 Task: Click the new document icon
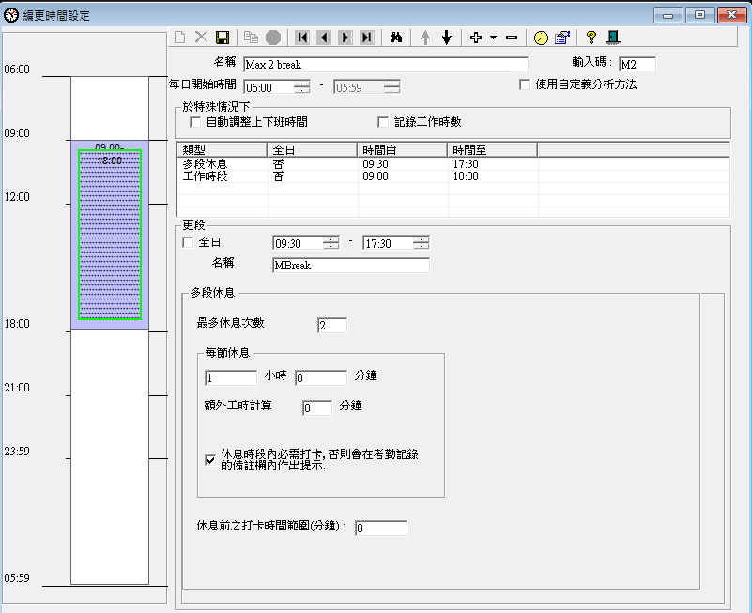click(x=180, y=38)
